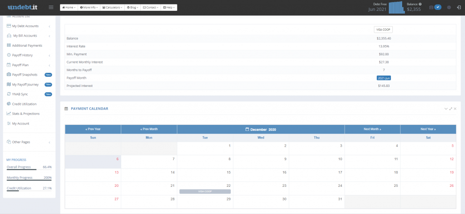Open the Help menu in navbar
This screenshot has width=465, height=214.
[168, 8]
